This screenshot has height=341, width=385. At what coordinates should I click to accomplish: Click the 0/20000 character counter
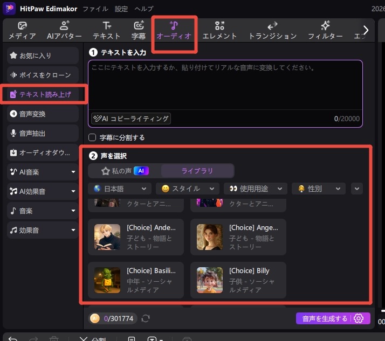click(347, 119)
